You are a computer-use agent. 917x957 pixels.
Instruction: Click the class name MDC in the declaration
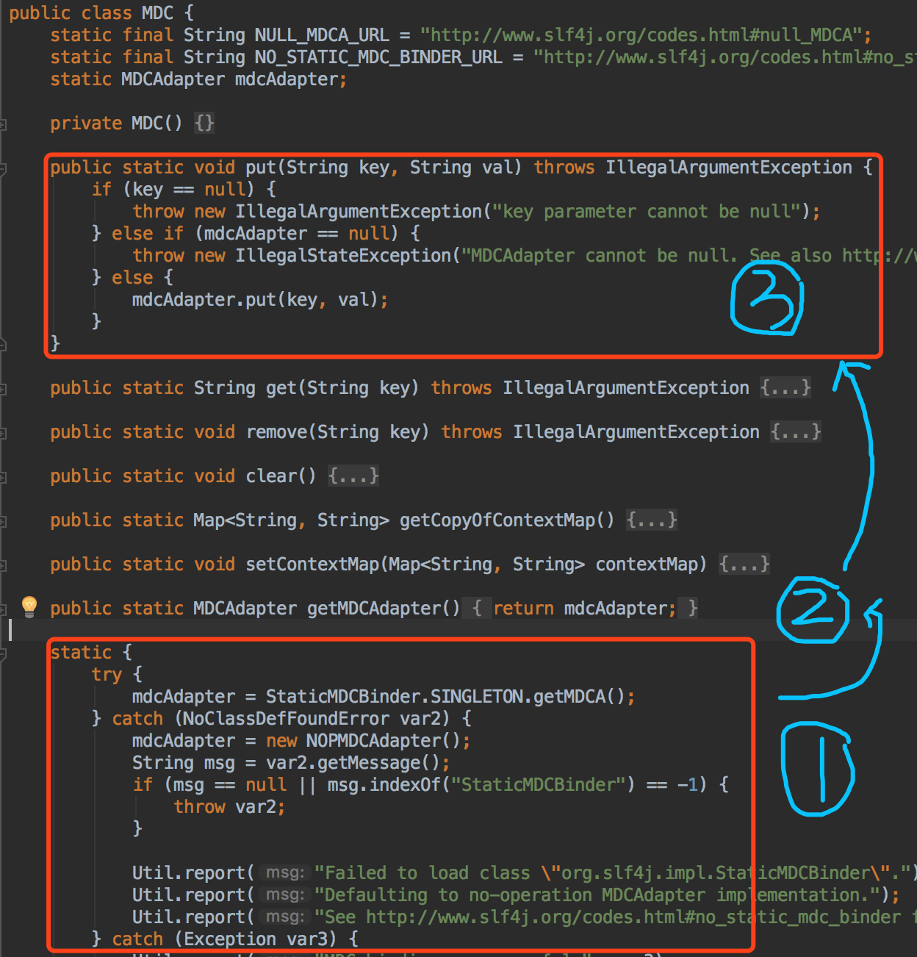pyautogui.click(x=157, y=13)
